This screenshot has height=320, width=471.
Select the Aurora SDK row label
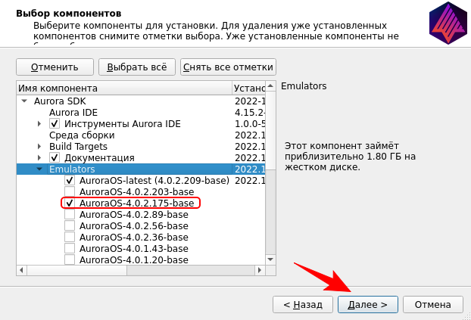60,101
